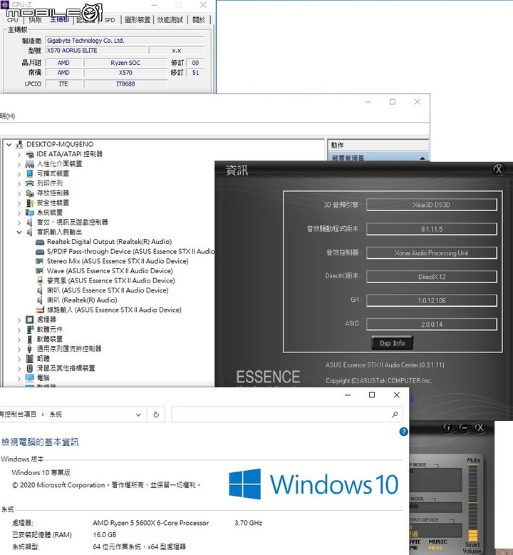The height and width of the screenshot is (555, 513).
Task: Expand the 處理器 node
Action: 19,320
